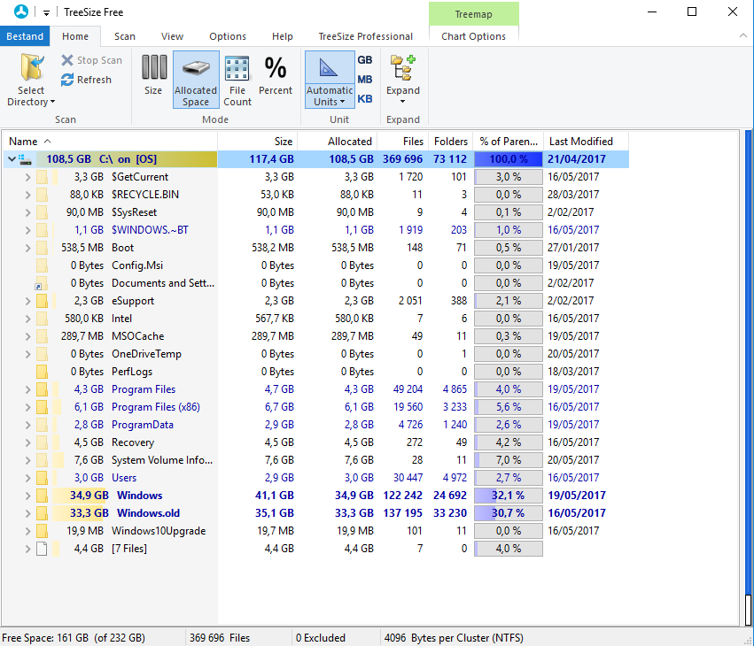Click the Boot folder icon

[42, 248]
